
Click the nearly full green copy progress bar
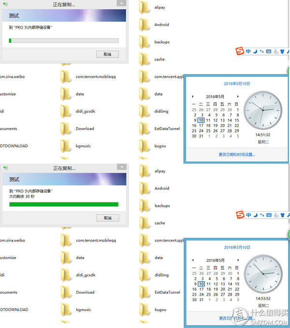pos(64,204)
